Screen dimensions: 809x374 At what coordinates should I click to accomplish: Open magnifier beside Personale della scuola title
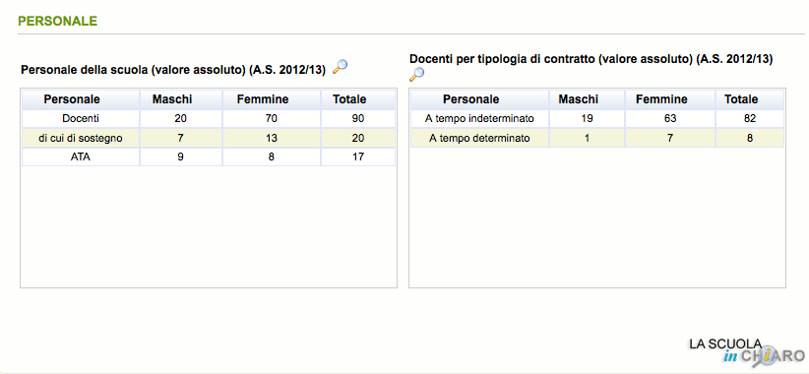340,67
